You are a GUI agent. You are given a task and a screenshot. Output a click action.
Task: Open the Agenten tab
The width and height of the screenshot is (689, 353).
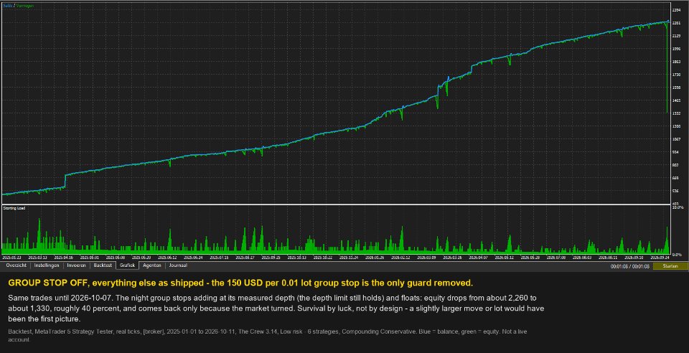pyautogui.click(x=152, y=265)
